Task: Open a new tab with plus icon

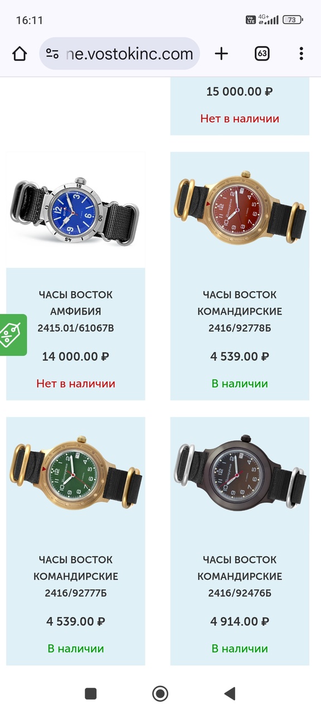Action: coord(221,53)
